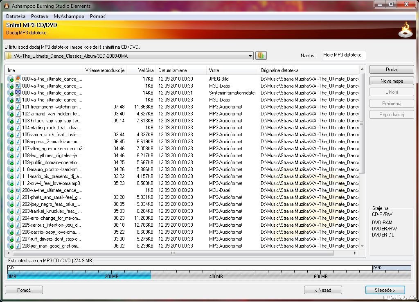Click music note icon for 205-serious_intention
This screenshot has height=302, width=419.
pos(18,225)
